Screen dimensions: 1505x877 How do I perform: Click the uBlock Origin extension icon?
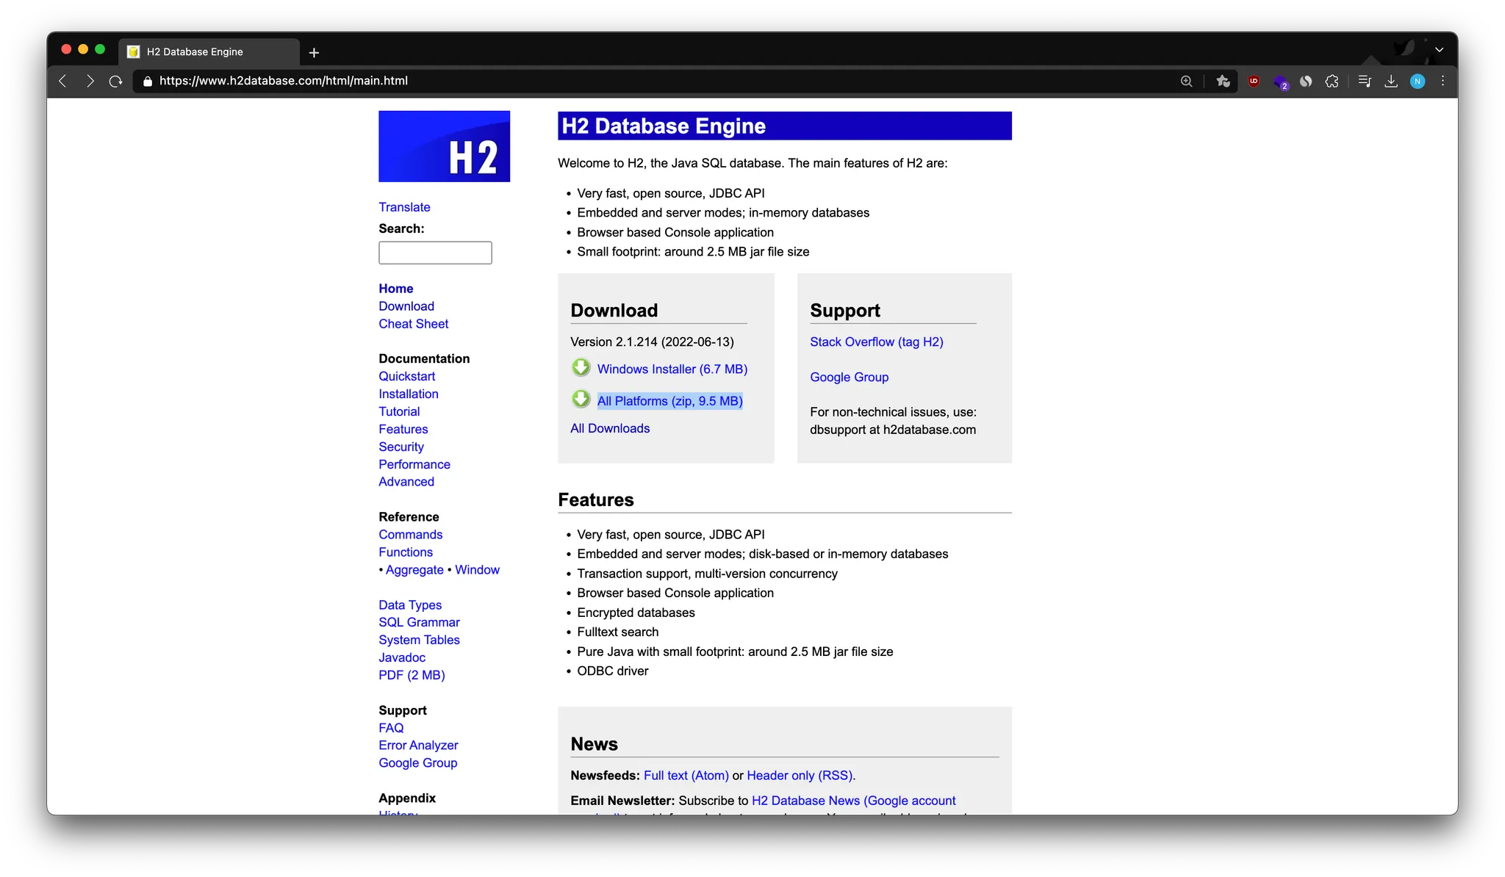1254,82
